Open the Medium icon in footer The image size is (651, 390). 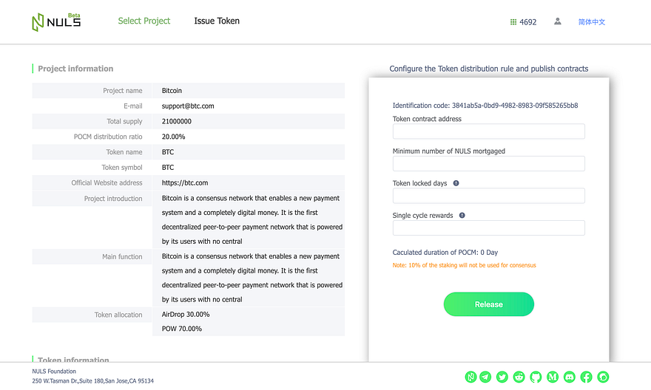pyautogui.click(x=553, y=377)
